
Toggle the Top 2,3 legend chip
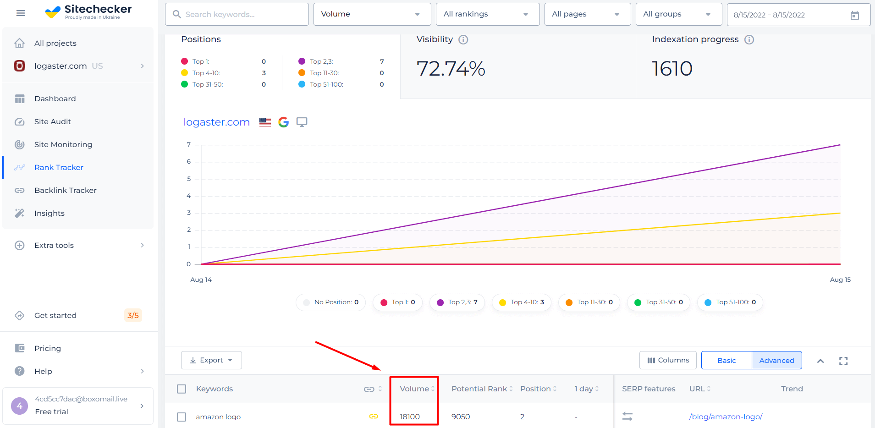457,302
